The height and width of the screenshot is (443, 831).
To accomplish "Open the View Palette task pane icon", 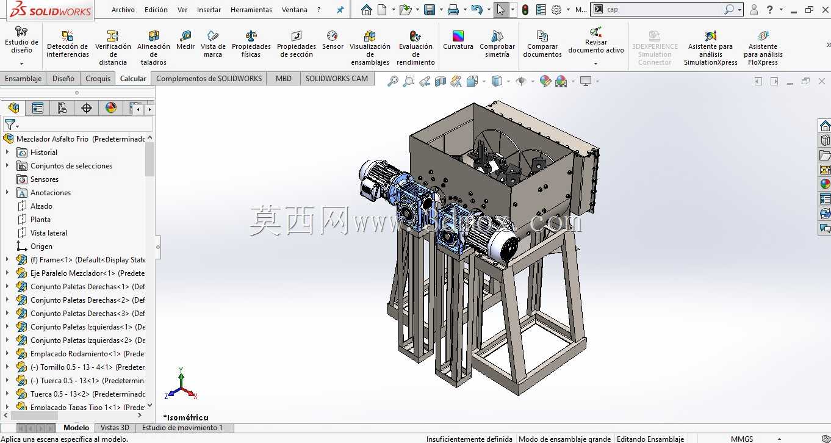I will (x=825, y=170).
